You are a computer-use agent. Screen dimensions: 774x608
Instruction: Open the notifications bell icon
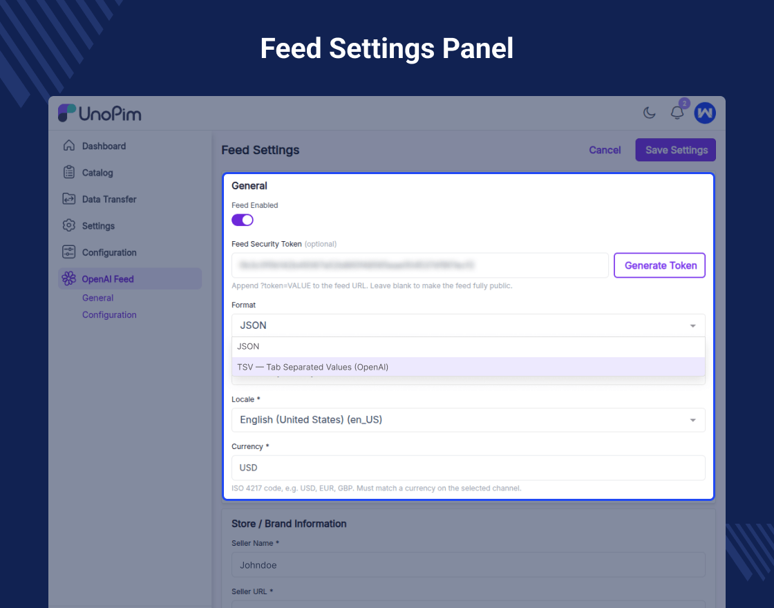pos(677,113)
